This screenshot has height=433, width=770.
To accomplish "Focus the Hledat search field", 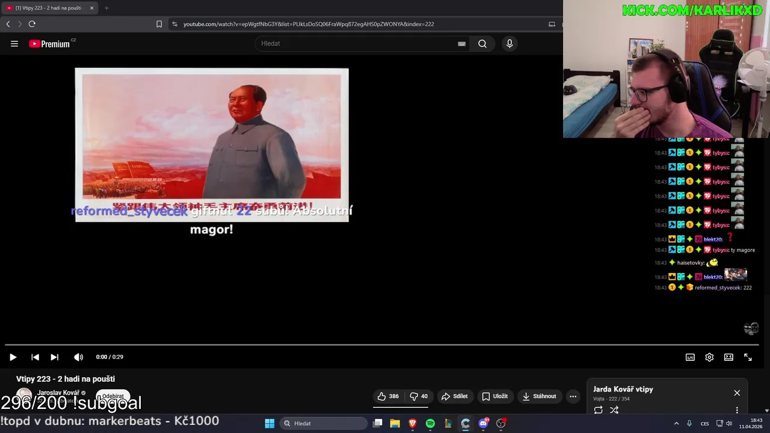I will [355, 43].
